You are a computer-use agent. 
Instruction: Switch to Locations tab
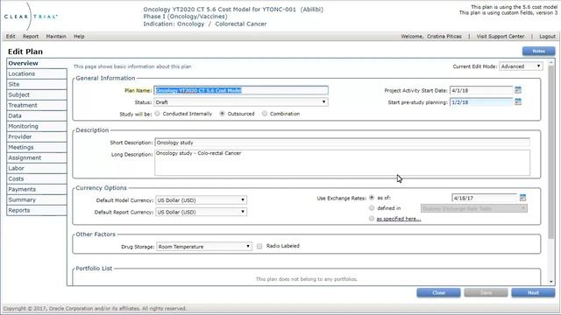click(37, 73)
